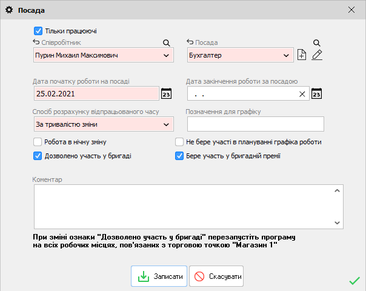Clear the job end date with X
The image size is (366, 291).
pyautogui.click(x=302, y=94)
